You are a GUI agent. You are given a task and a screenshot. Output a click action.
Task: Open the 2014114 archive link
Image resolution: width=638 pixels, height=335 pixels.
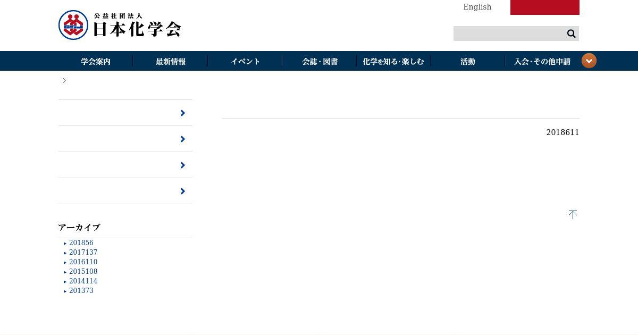(x=83, y=281)
